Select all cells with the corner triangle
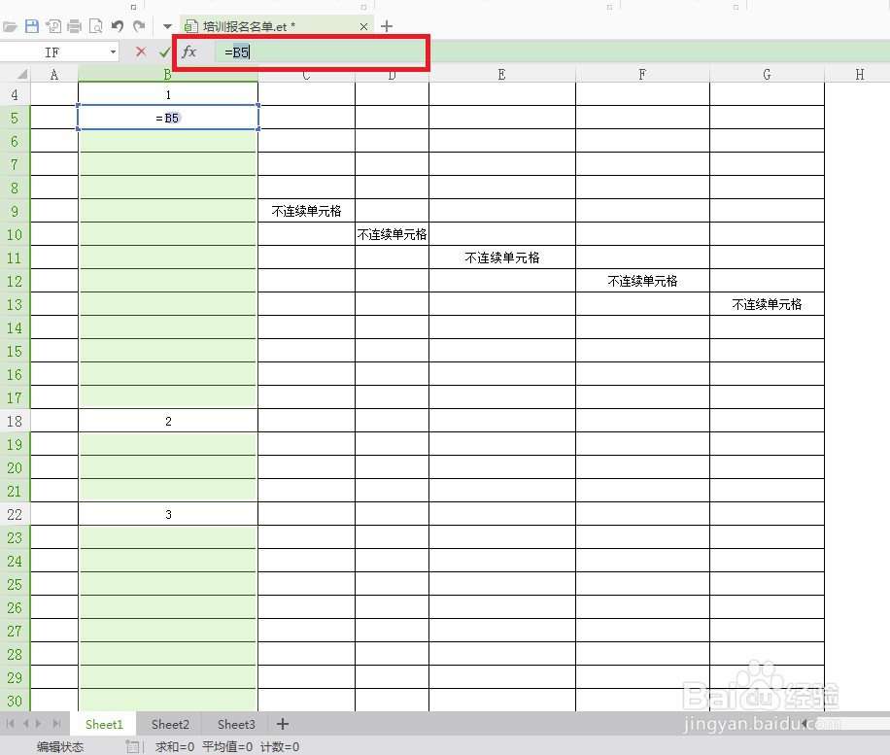The width and height of the screenshot is (890, 755). click(x=21, y=74)
